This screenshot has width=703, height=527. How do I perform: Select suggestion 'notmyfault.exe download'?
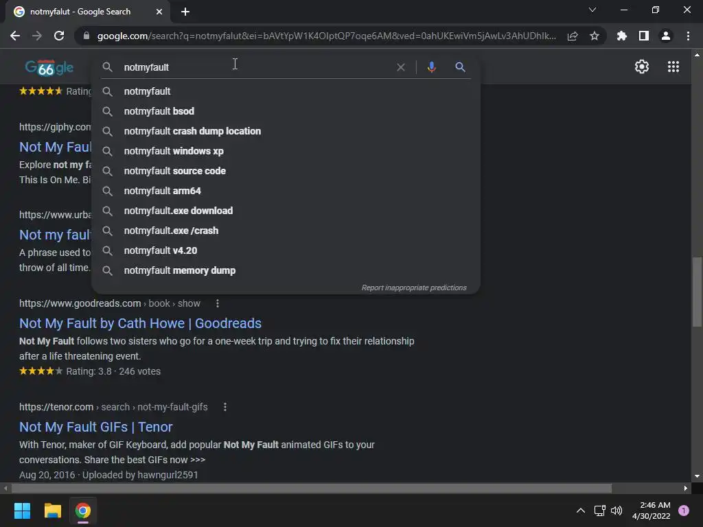coord(286,211)
